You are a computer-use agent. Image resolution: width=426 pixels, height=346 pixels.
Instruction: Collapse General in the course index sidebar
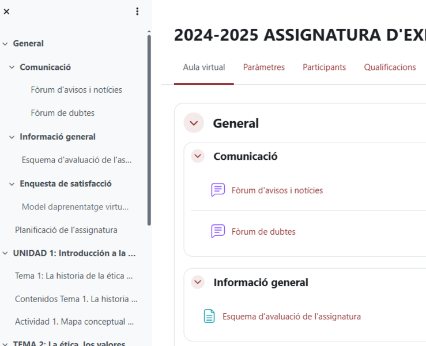[5, 44]
